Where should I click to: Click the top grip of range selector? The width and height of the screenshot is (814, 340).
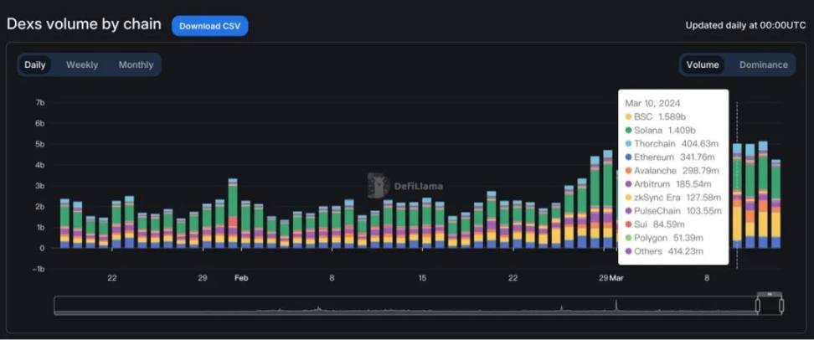coord(770,294)
